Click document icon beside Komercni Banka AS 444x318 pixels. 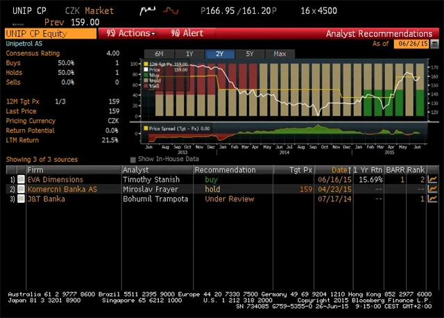pyautogui.click(x=21, y=189)
